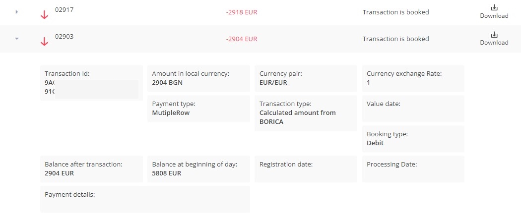The height and width of the screenshot is (223, 521).
Task: Click the red debit arrow beside 02903
Action: tap(44, 42)
